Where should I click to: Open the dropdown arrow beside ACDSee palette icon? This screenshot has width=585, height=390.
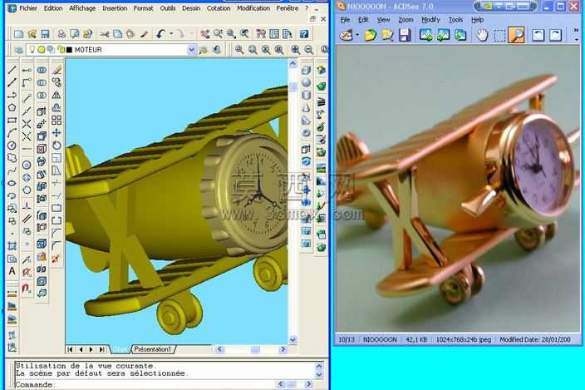click(357, 35)
